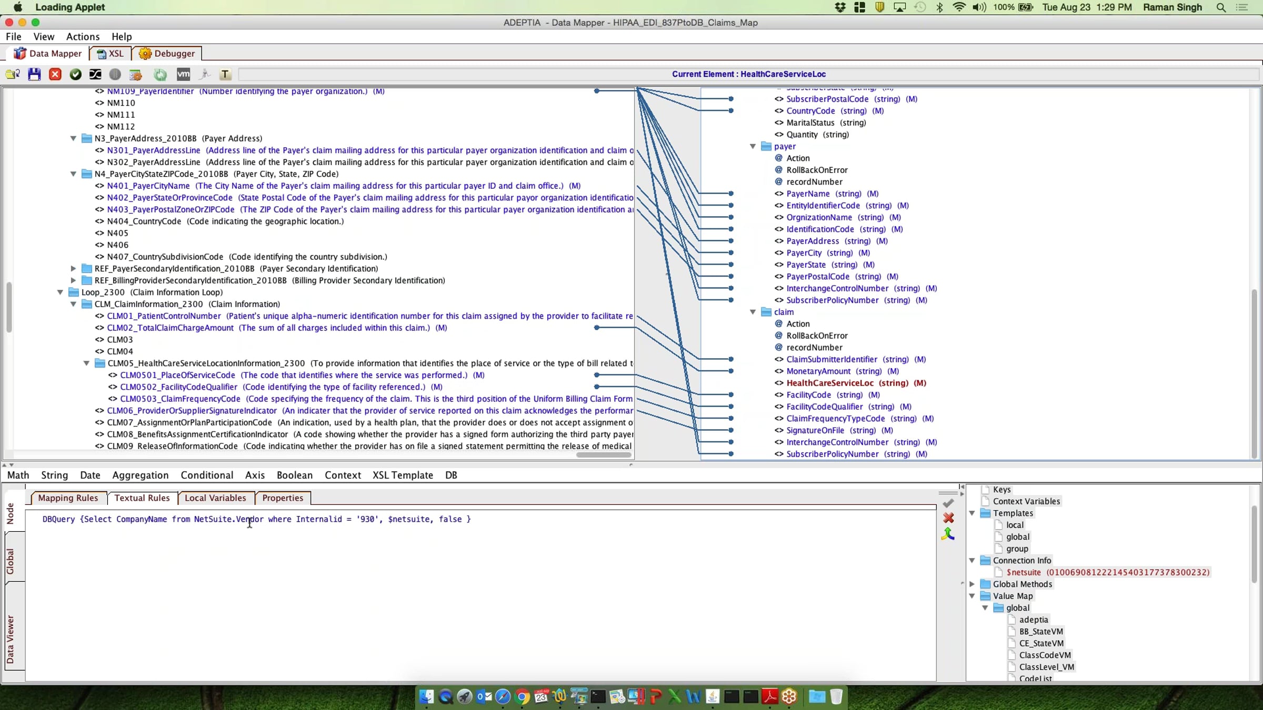
Task: Open the XSL Template functions category
Action: 403,475
